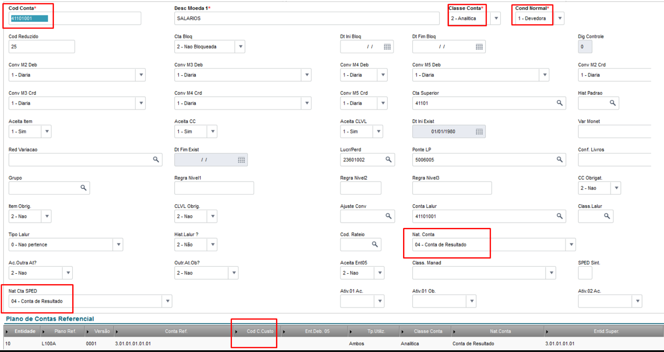The image size is (664, 352).
Task: Click the Tp.Utiliz. column header
Action: coord(376,332)
